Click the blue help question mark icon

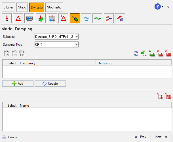158,6
